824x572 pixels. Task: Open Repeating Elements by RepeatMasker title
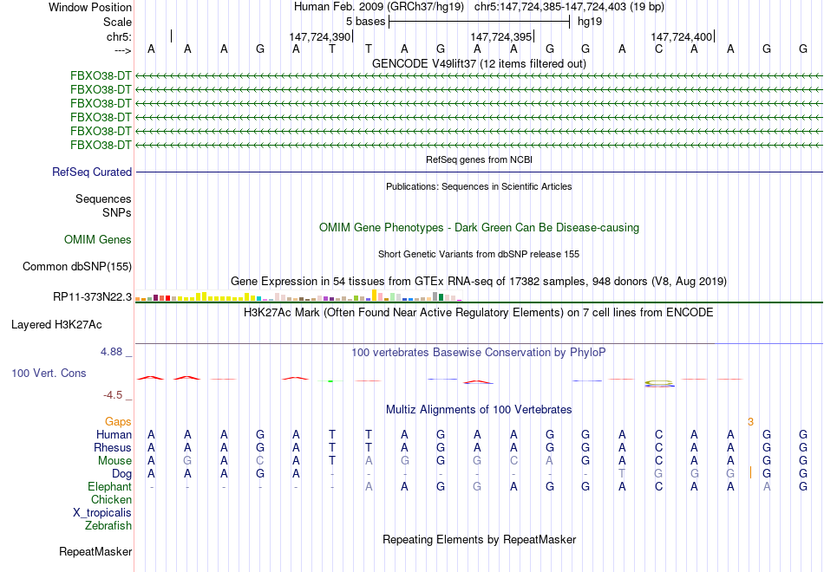(479, 540)
